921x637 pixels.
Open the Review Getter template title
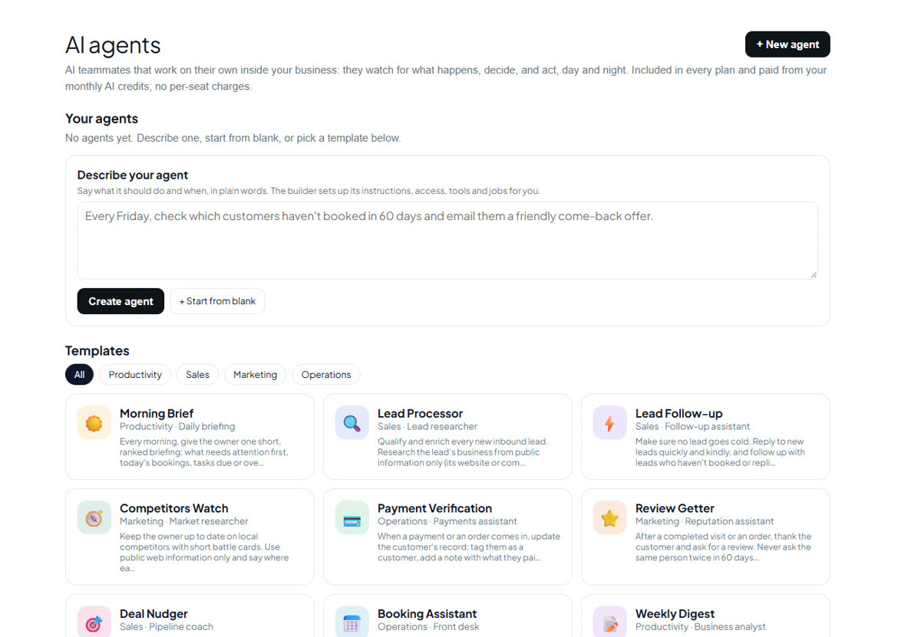tap(675, 508)
